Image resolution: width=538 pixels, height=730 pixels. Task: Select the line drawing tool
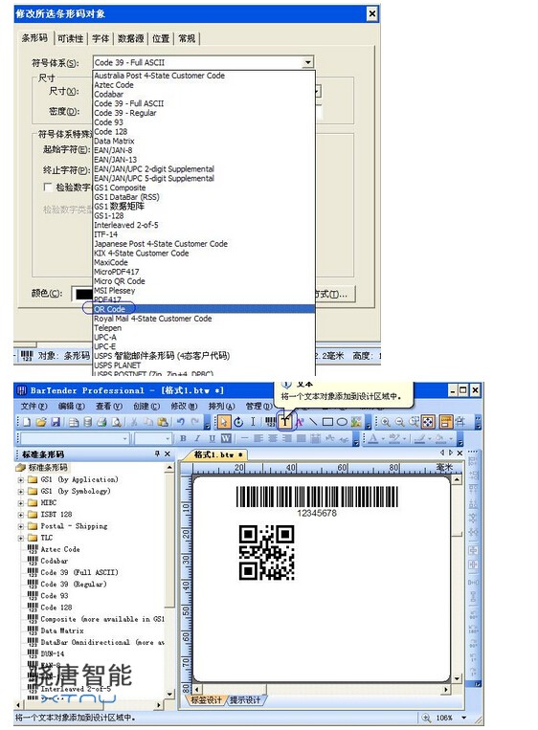(313, 422)
